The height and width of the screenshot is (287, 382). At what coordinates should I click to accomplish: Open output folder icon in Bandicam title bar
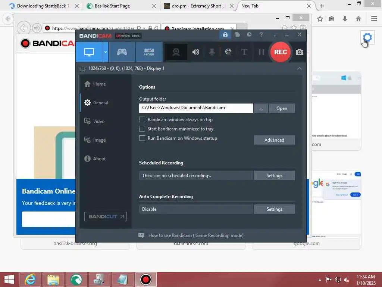tap(237, 35)
